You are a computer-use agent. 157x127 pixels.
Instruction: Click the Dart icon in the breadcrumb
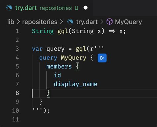[70, 22]
